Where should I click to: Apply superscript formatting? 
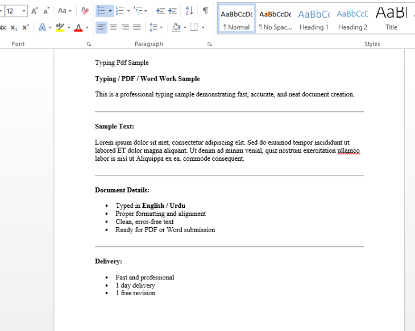pyautogui.click(x=26, y=27)
